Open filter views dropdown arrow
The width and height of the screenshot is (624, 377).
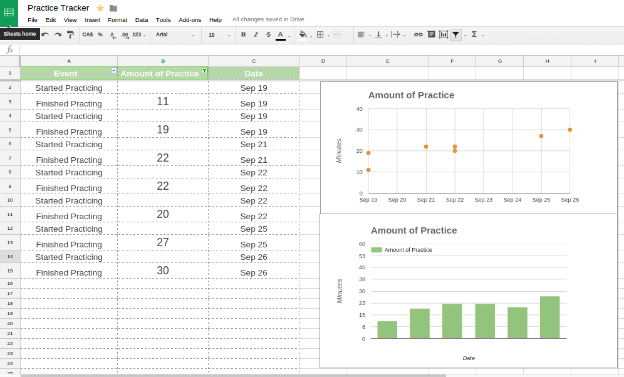point(465,36)
